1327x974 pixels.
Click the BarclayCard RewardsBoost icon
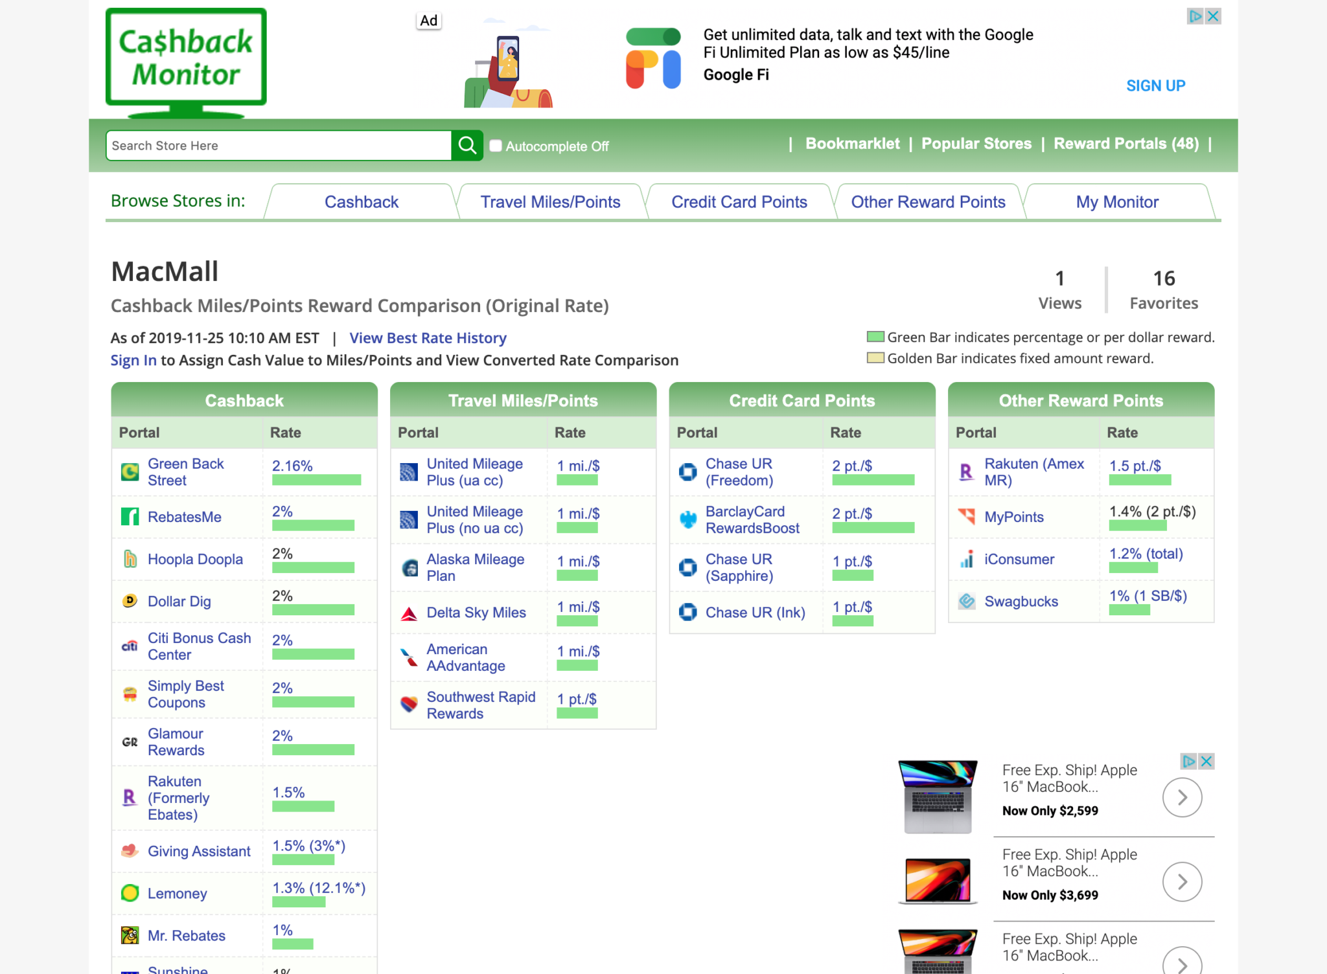[x=687, y=519]
